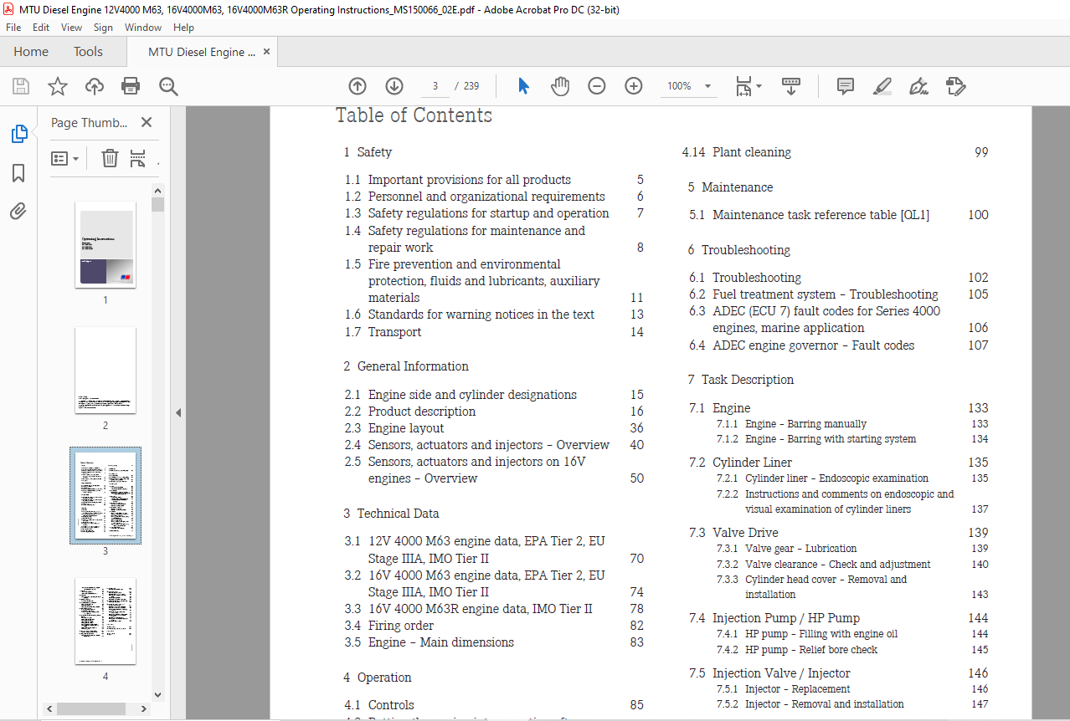The image size is (1070, 721).
Task: Select the page 4 thumbnail
Action: [x=105, y=621]
